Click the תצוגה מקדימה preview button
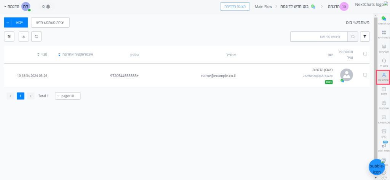This screenshot has width=390, height=180. tap(235, 6)
